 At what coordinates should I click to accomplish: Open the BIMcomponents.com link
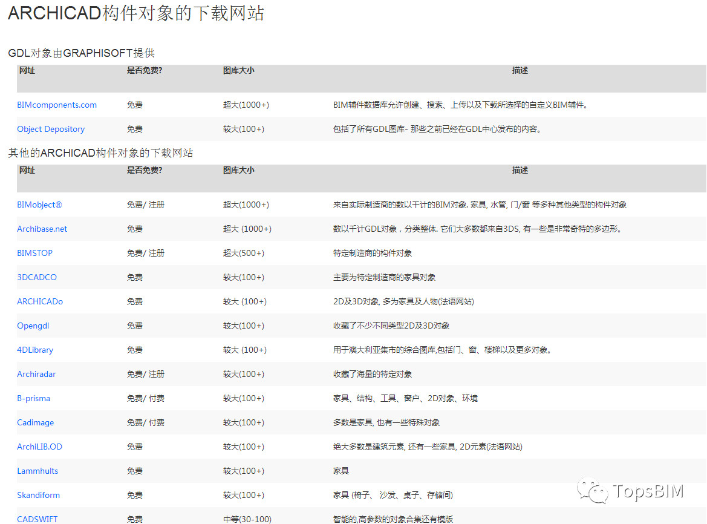click(x=56, y=105)
